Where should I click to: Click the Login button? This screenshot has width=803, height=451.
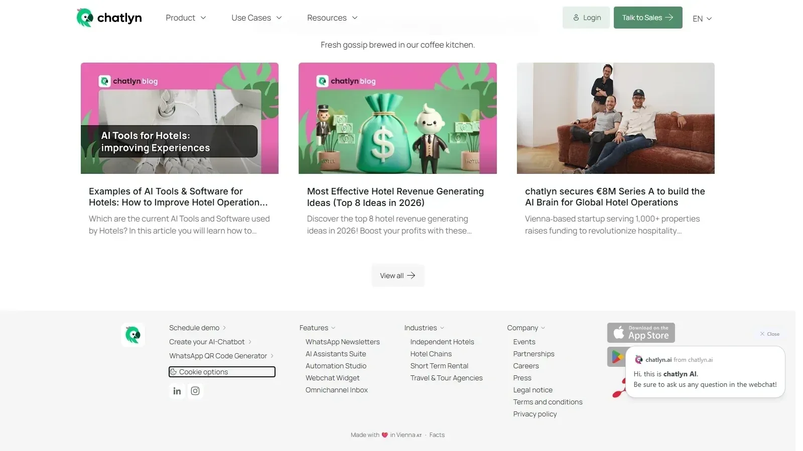click(x=586, y=18)
